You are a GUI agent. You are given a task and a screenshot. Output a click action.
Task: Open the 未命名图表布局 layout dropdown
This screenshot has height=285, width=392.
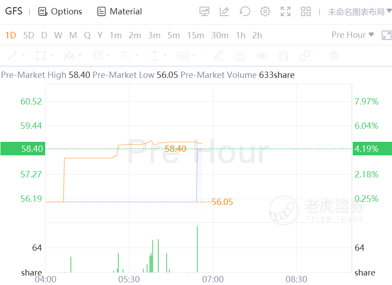coord(360,12)
